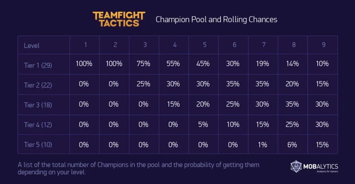Click the level 5 column header
The image size is (355, 184).
pyautogui.click(x=204, y=45)
